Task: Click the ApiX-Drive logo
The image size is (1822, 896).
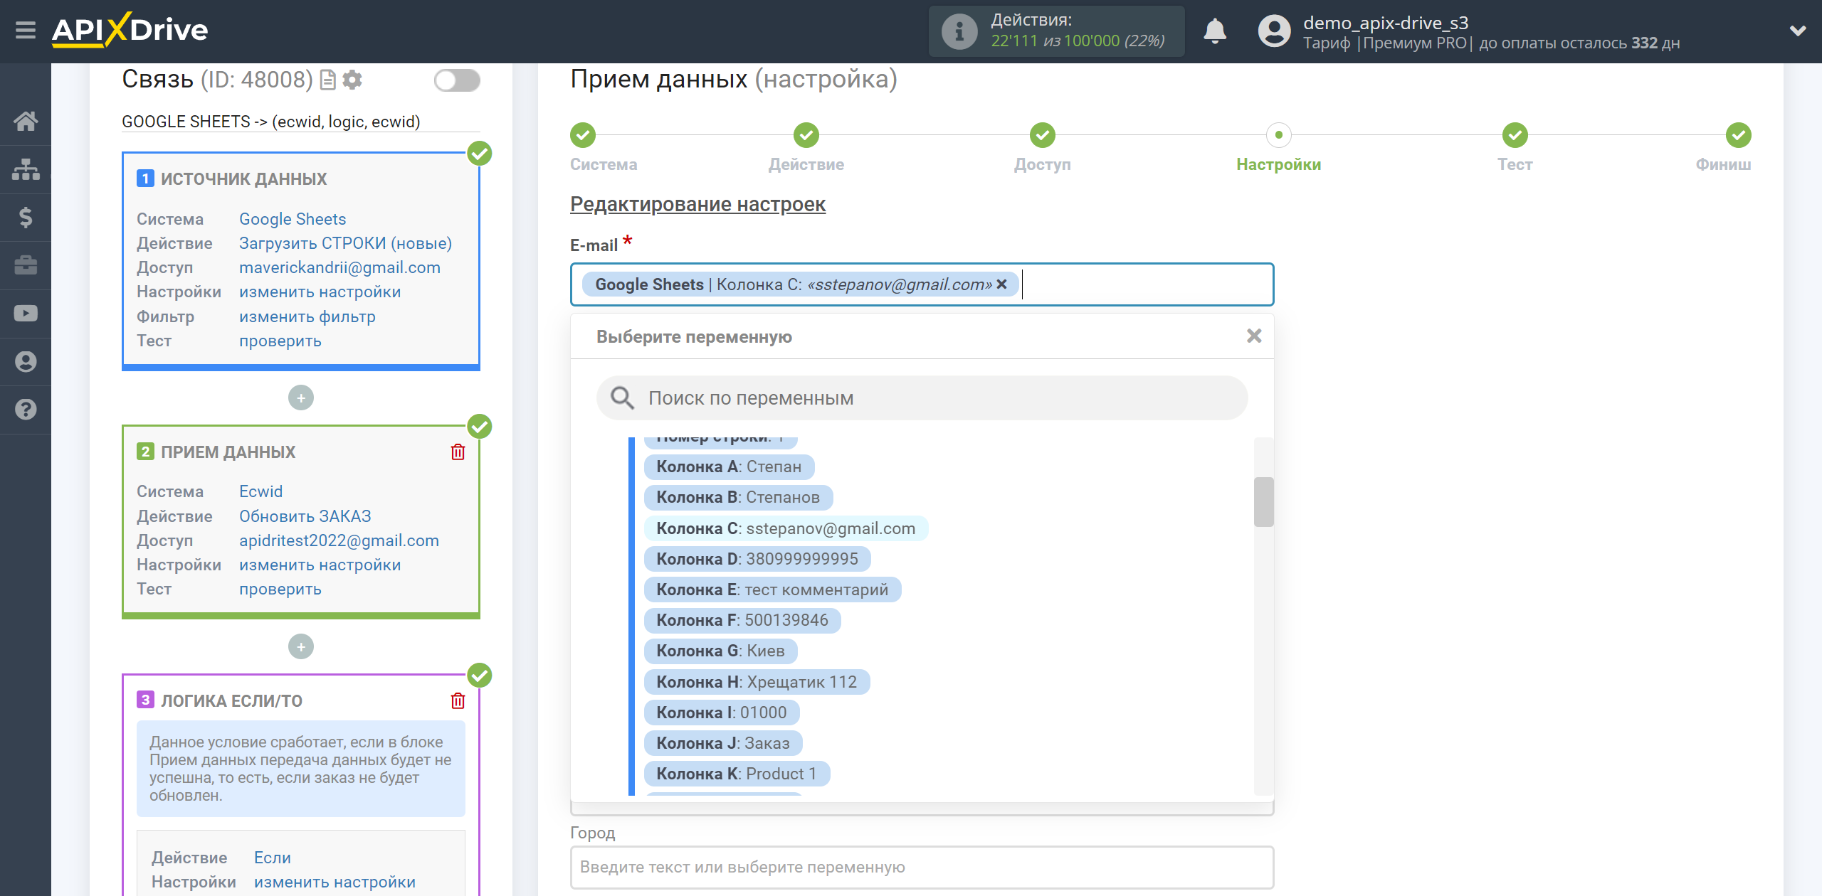Action: [130, 30]
